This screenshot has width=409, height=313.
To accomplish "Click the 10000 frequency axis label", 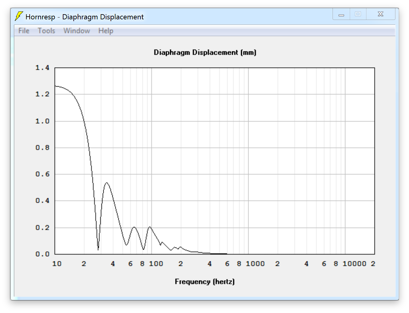I will click(354, 264).
